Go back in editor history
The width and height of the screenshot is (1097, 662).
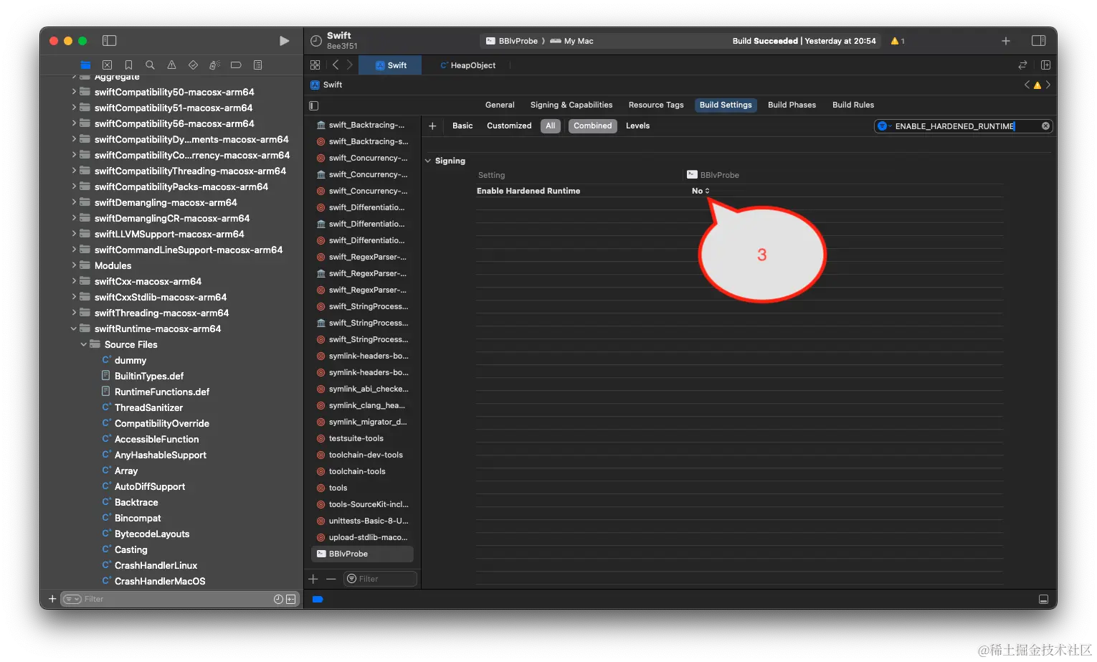tap(336, 65)
